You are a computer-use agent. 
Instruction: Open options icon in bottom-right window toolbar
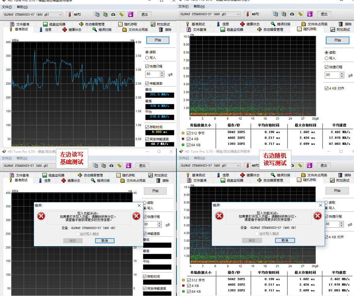click(x=300, y=165)
